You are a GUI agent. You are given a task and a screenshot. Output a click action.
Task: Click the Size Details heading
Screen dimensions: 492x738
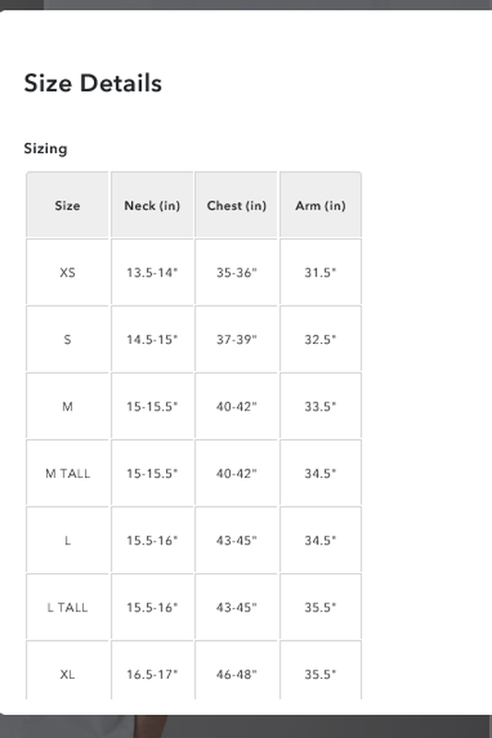92,83
